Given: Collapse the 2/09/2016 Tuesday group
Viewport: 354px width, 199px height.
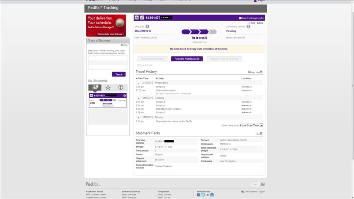Looking at the screenshot, I should (138, 97).
